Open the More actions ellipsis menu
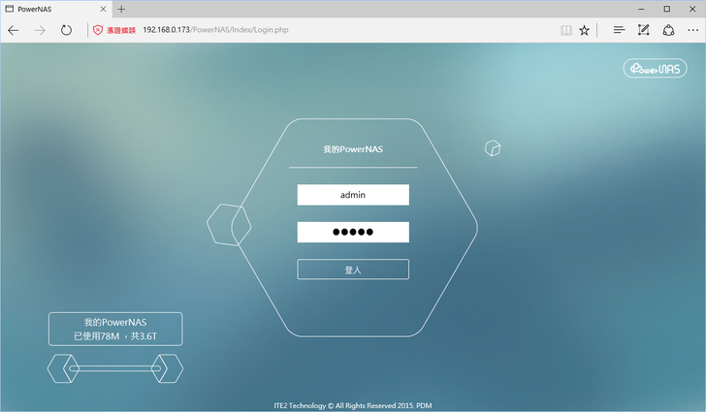706x412 pixels. [x=693, y=30]
